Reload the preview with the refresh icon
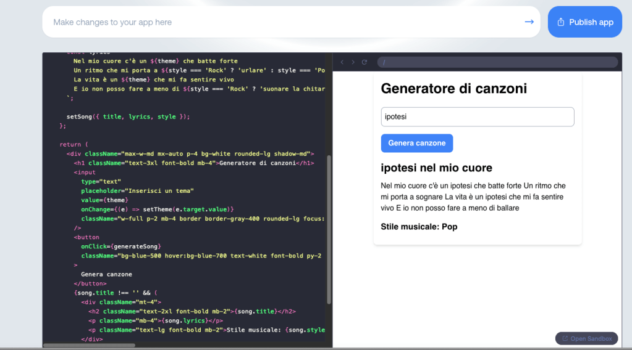632x350 pixels. (x=364, y=62)
